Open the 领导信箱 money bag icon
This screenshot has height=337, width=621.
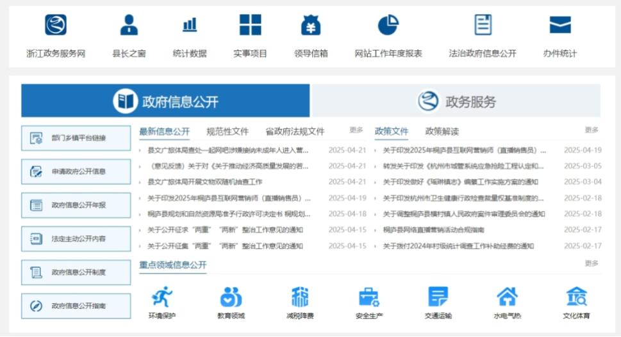311,25
